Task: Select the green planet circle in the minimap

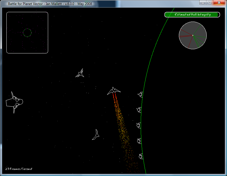Action: [x=27, y=33]
